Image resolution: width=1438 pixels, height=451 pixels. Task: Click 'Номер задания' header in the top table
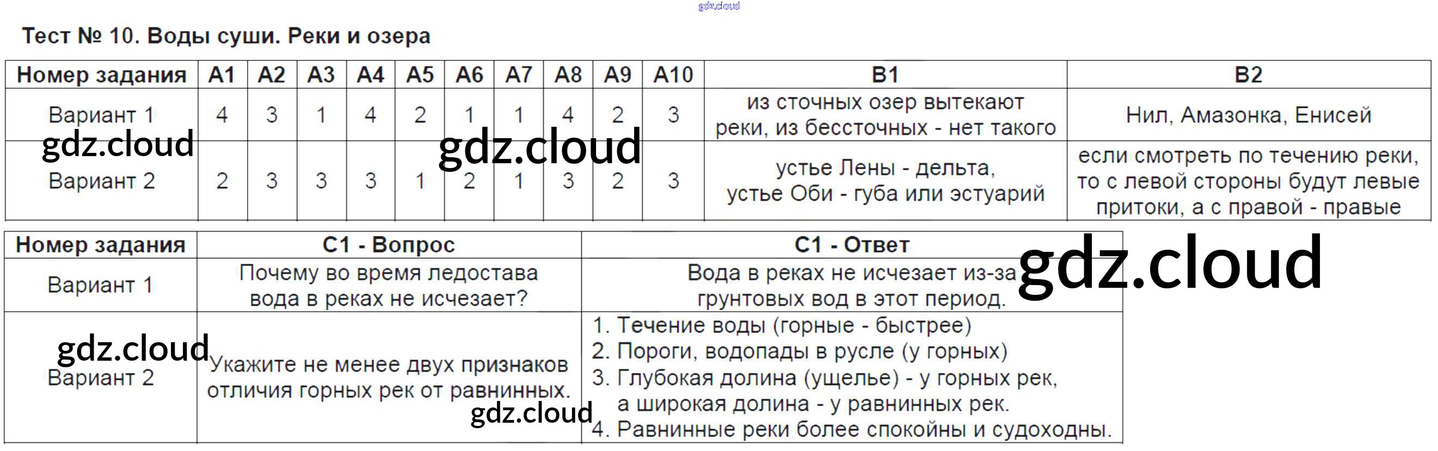point(102,75)
